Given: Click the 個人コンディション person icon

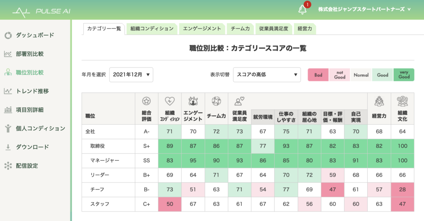Looking at the screenshot, I should [8, 128].
